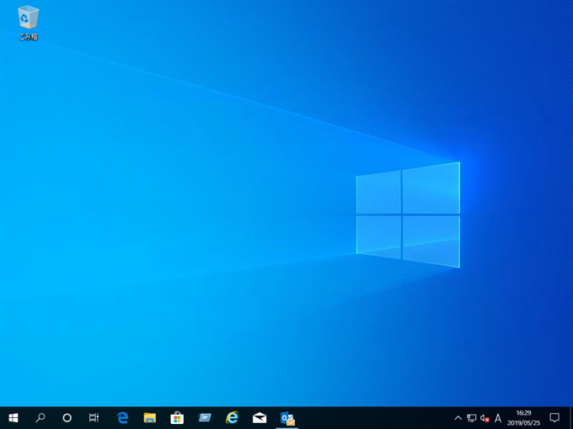Open the Mail app envelope icon
Screen dimensions: 573x429
pyautogui.click(x=260, y=418)
